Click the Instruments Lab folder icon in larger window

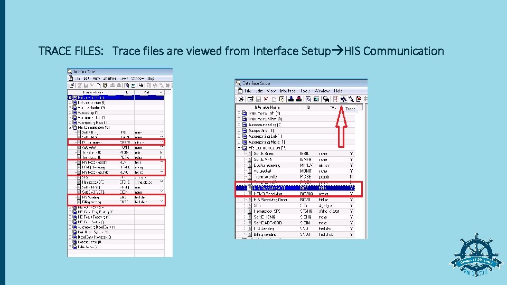[245, 113]
